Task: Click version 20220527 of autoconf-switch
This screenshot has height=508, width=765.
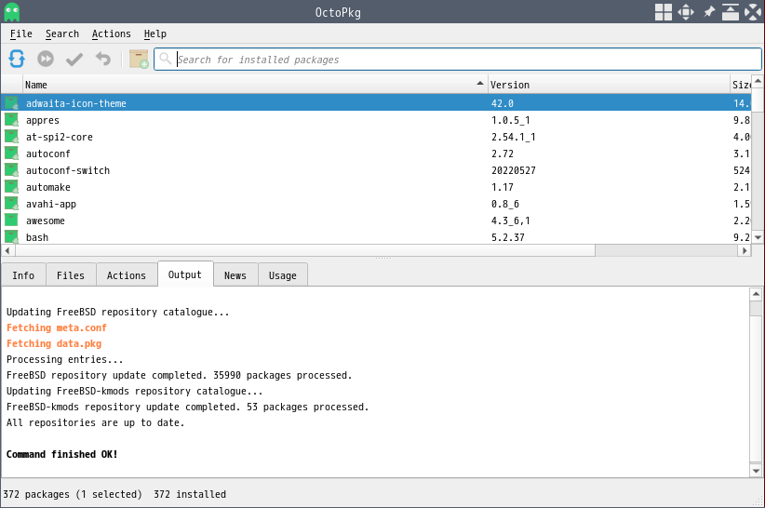Action: 513,170
